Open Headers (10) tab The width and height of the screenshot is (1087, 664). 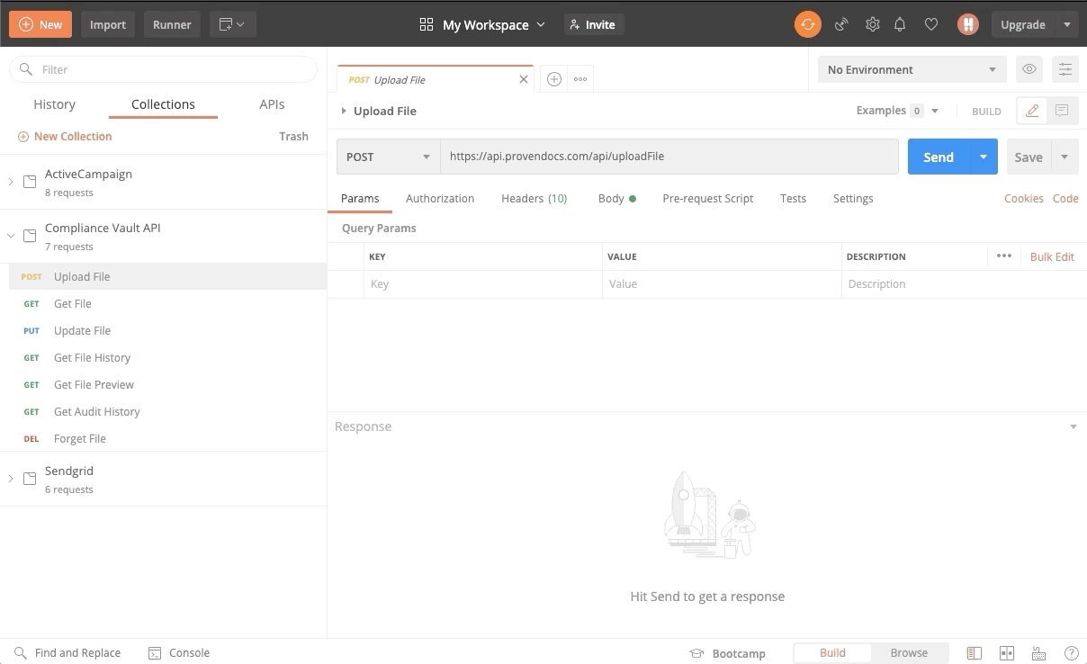[535, 198]
